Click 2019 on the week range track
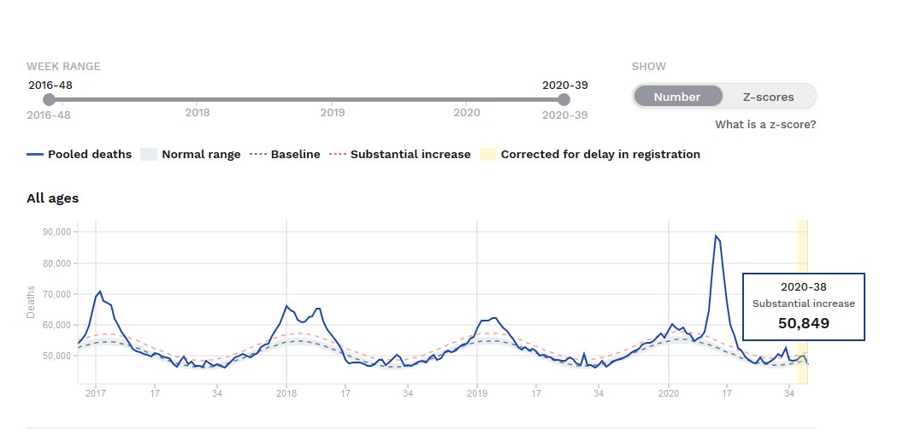This screenshot has width=909, height=442. coord(333,112)
